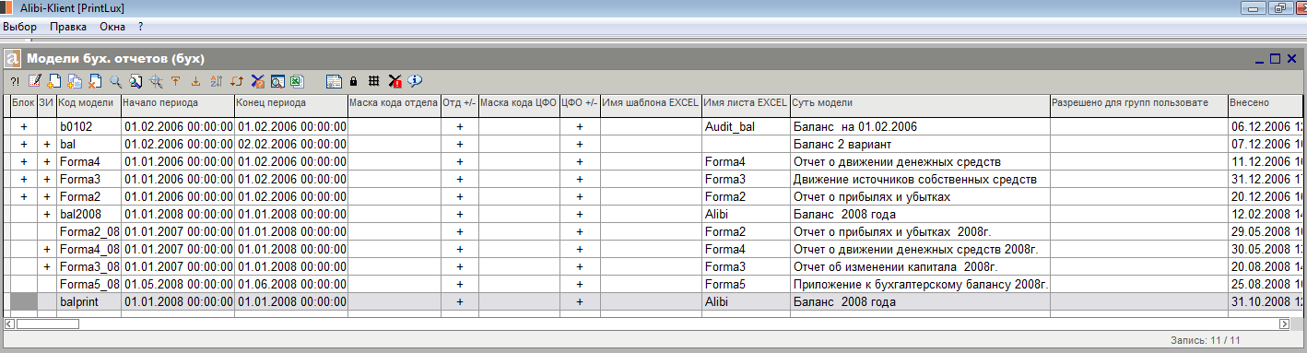1307x353 pixels.
Task: Click the grid table icon
Action: point(373,81)
